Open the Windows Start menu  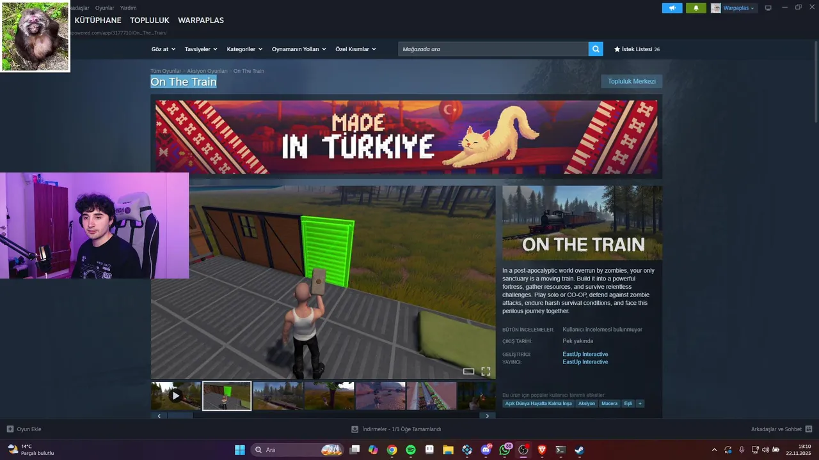[240, 450]
